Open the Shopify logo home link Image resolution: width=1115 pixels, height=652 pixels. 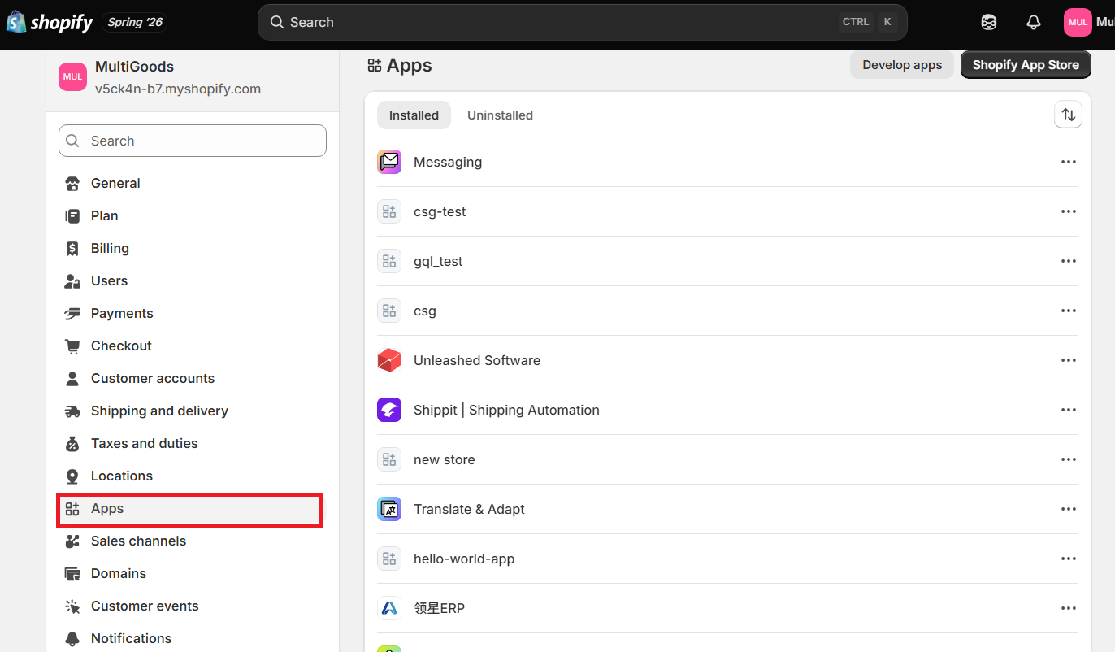(50, 22)
